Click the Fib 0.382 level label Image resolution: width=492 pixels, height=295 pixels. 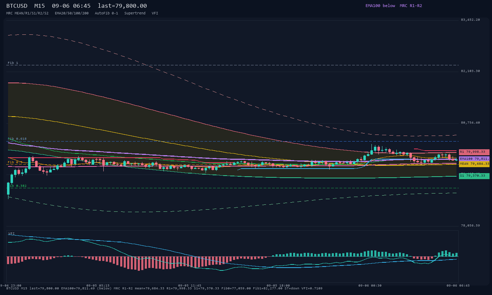[x=17, y=186]
